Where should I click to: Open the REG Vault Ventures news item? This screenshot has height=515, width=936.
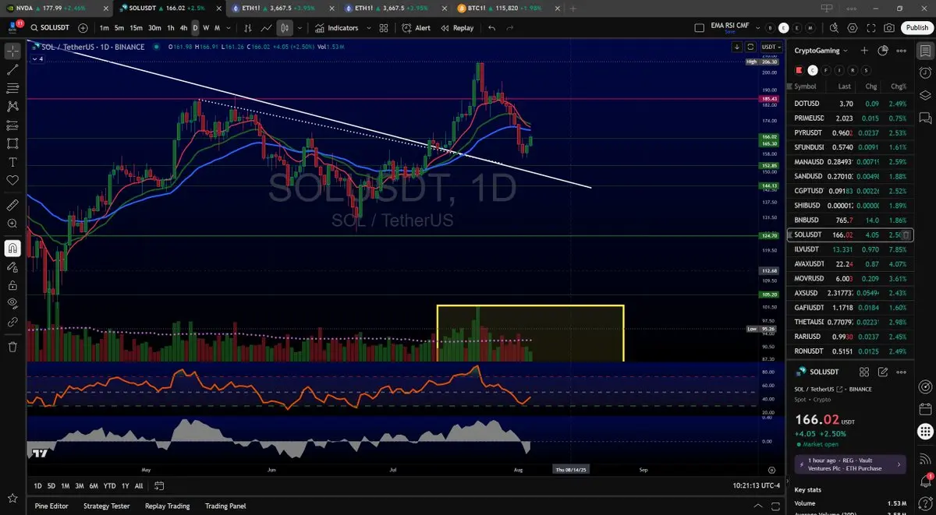coord(850,464)
